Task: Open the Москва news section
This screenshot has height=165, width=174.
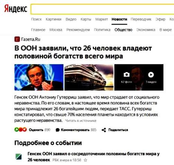Action: (x=56, y=30)
